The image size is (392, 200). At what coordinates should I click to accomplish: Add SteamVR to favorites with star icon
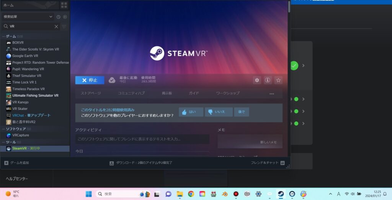[278, 80]
